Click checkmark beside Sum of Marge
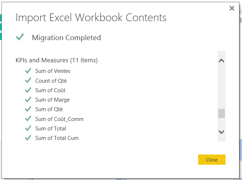This screenshot has height=180, width=242. 28,99
